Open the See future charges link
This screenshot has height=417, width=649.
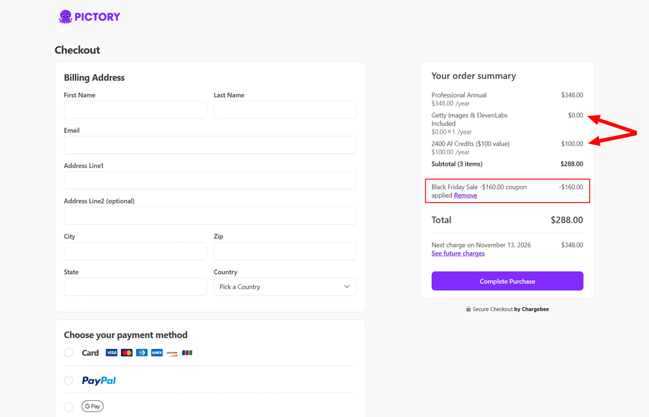tap(458, 253)
